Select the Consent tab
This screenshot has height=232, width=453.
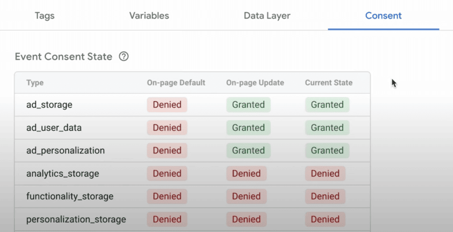383,15
